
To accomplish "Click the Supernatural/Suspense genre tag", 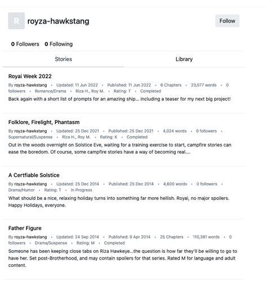I will pyautogui.click(x=30, y=137).
